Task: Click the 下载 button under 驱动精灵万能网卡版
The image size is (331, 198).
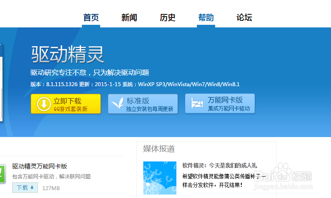Action: pyautogui.click(x=25, y=188)
